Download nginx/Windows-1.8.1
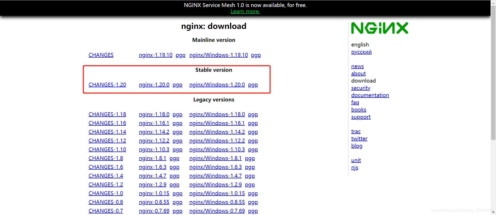 tap(215, 158)
